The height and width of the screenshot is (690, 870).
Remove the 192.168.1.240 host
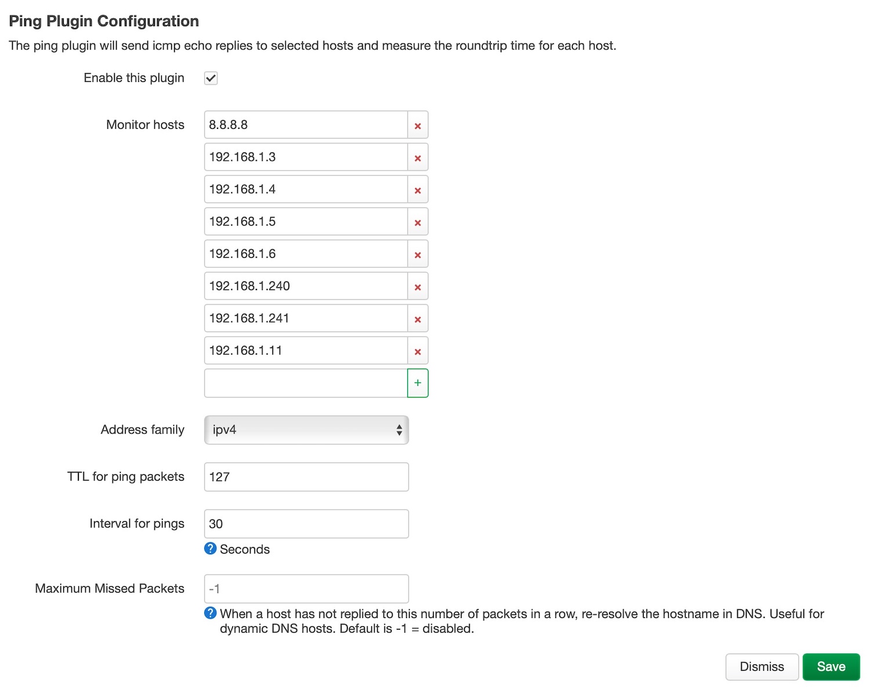(418, 286)
